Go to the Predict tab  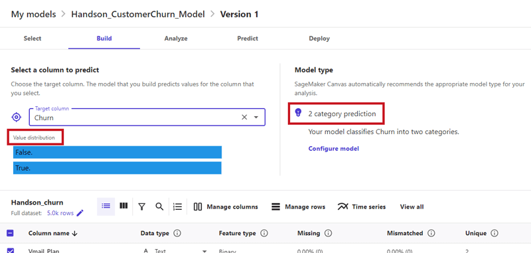(248, 39)
